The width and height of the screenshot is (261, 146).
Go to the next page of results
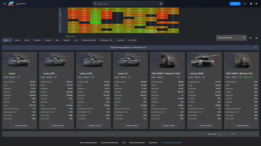tap(251, 134)
